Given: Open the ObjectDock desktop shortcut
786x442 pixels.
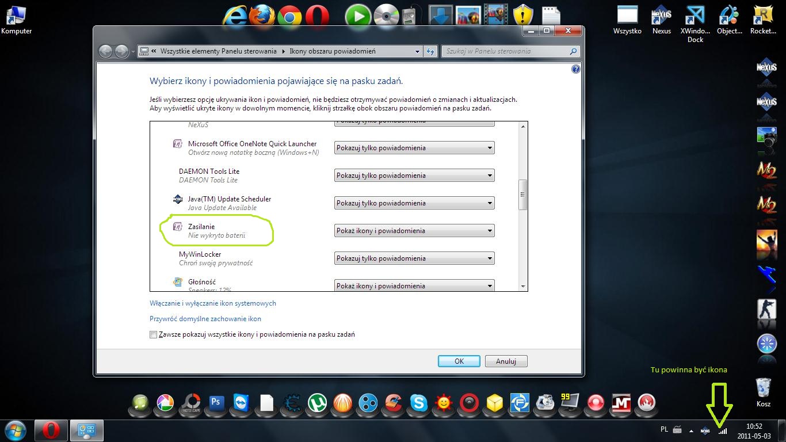Looking at the screenshot, I should 730,20.
